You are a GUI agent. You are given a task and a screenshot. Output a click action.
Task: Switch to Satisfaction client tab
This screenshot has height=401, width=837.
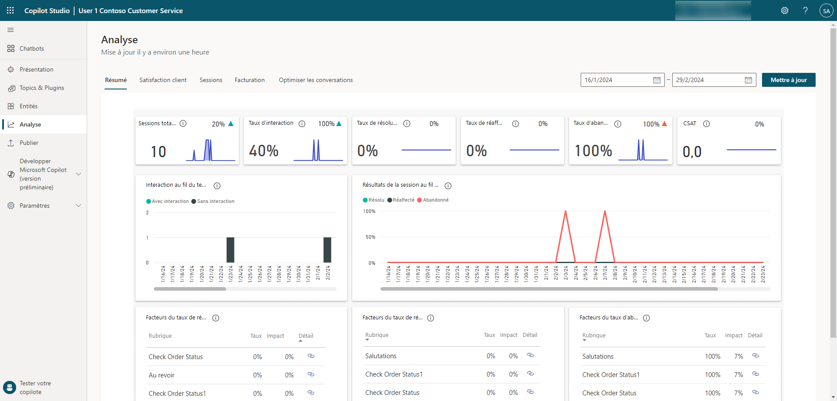163,80
